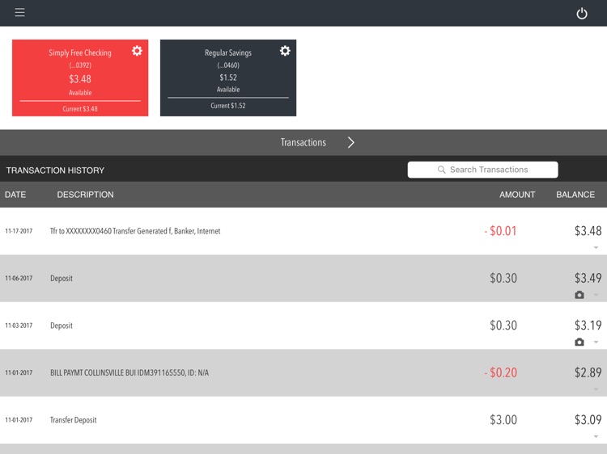Viewport: 607px width, 454px height.
Task: Open the Transfer Deposit row
Action: coord(303,420)
